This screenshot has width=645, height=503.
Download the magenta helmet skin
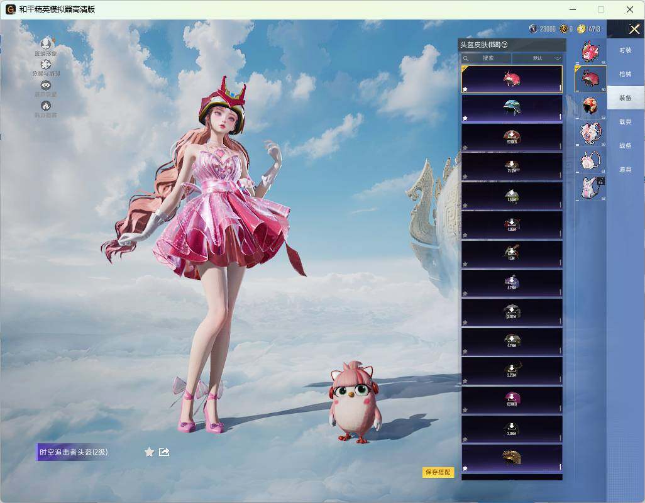point(512,400)
